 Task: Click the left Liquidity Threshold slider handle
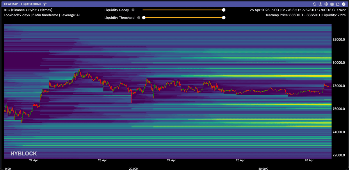pyautogui.click(x=144, y=18)
